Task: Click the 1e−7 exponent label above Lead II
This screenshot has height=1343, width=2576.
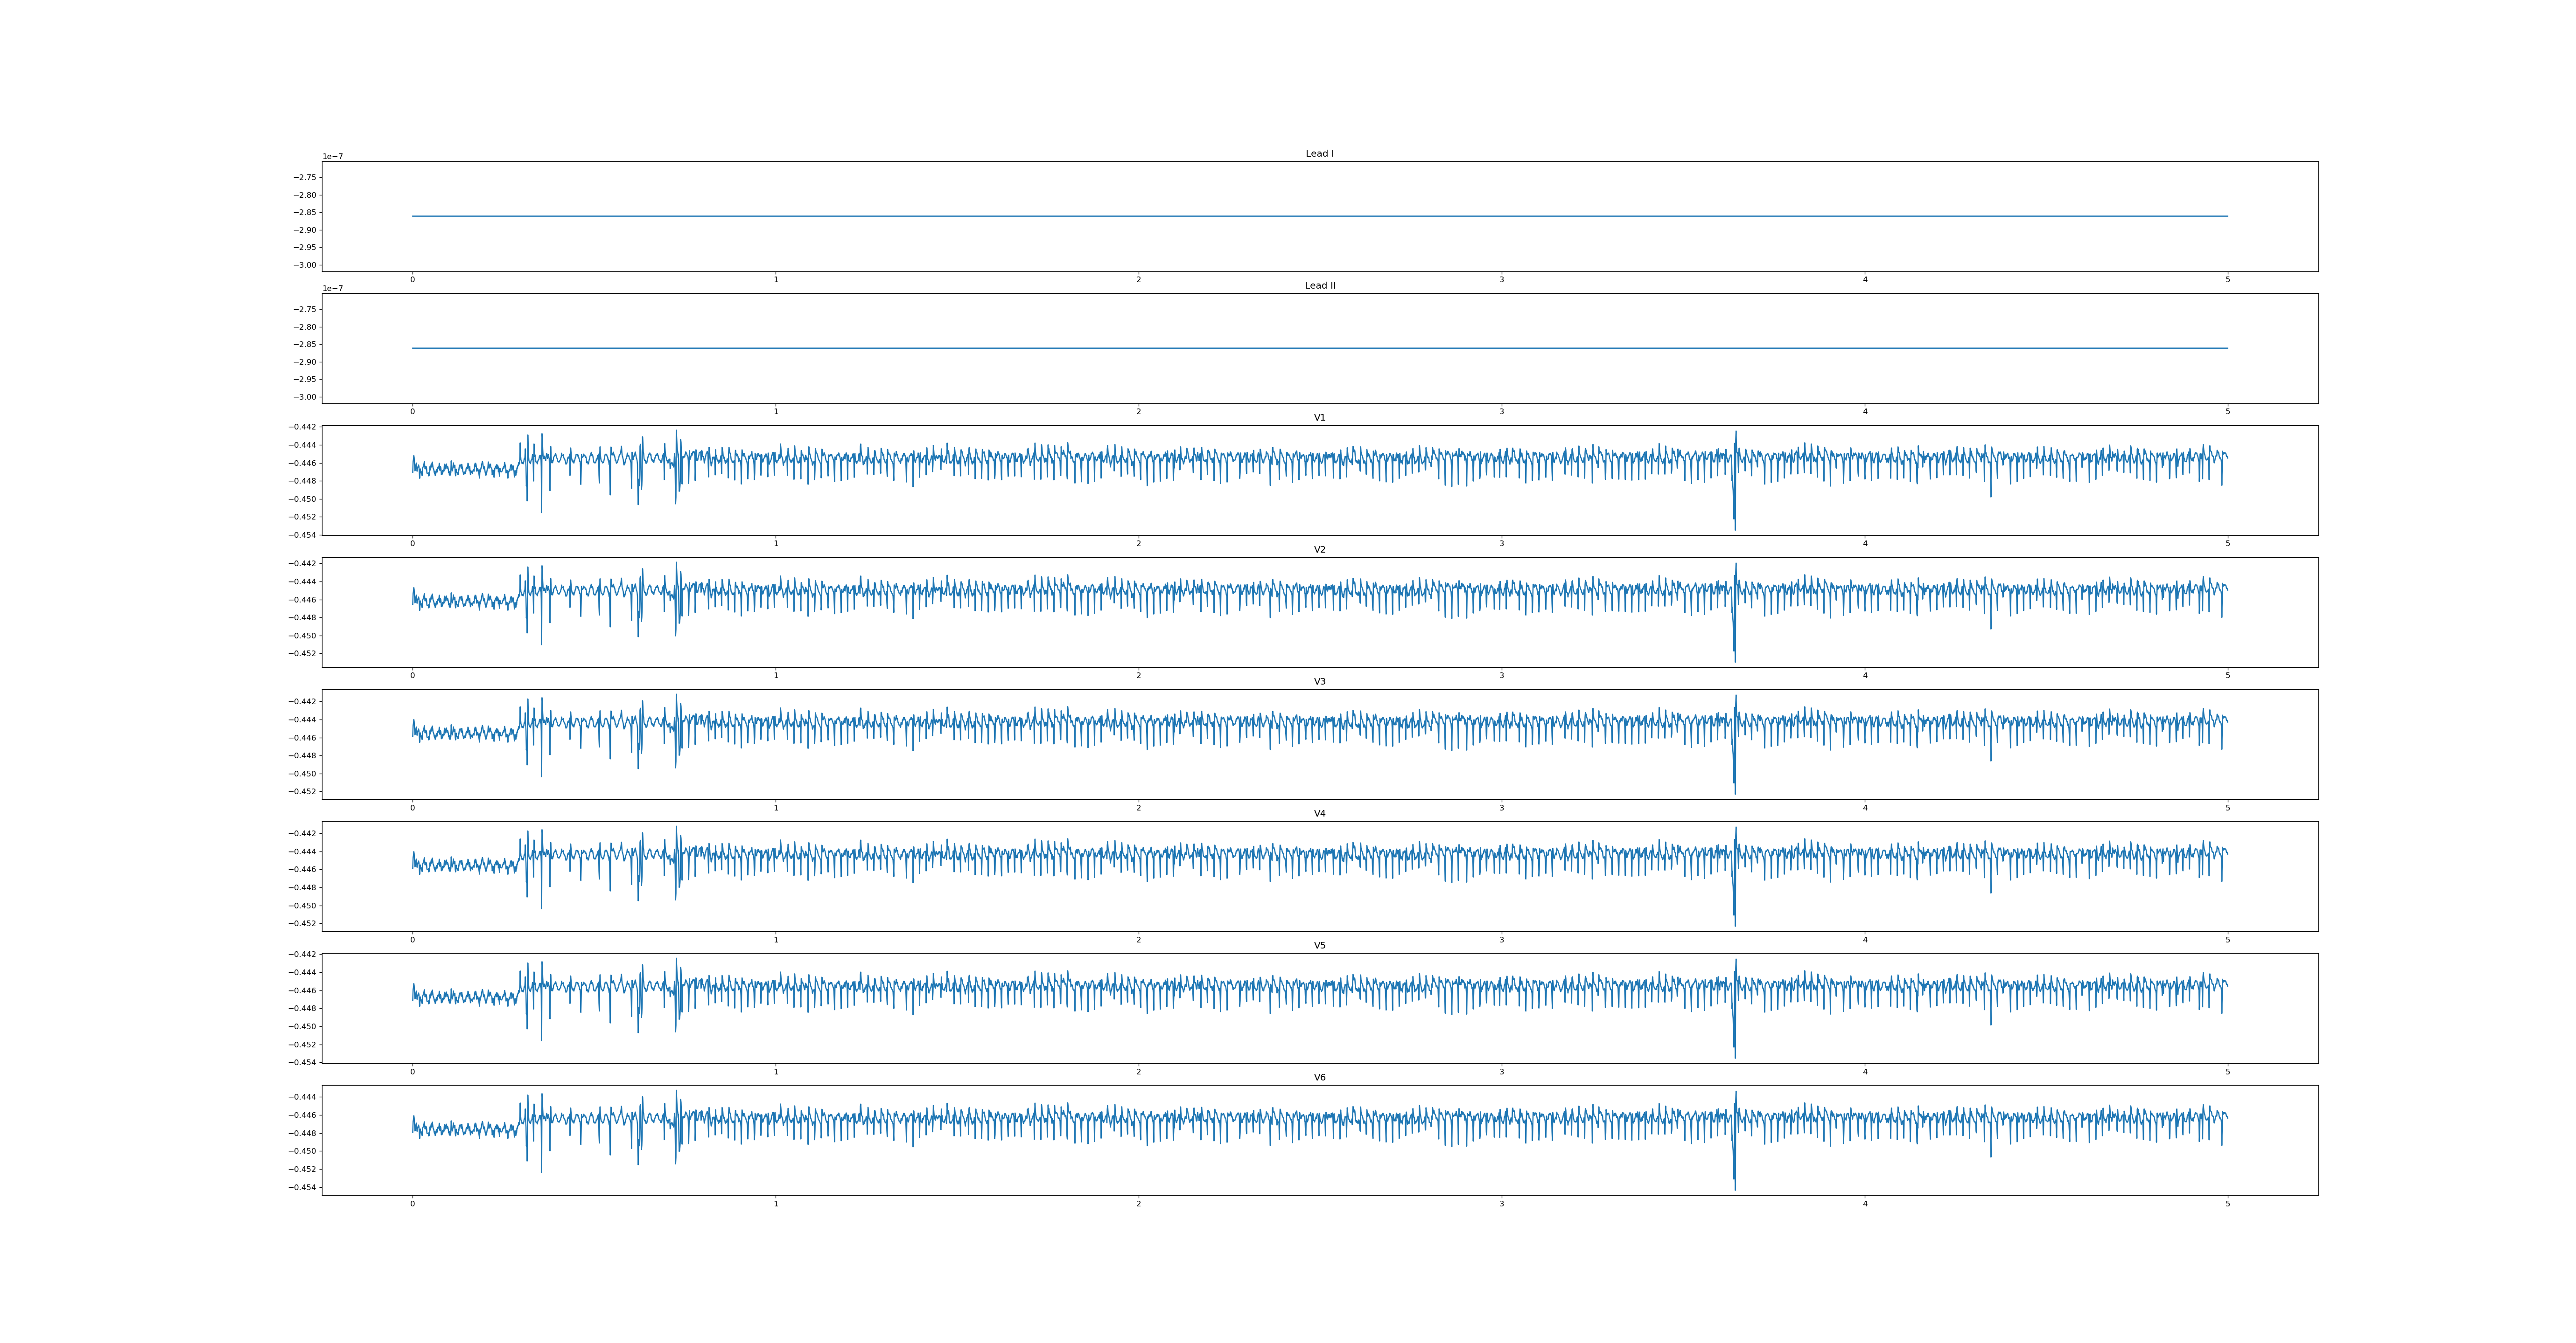Action: pyautogui.click(x=332, y=289)
